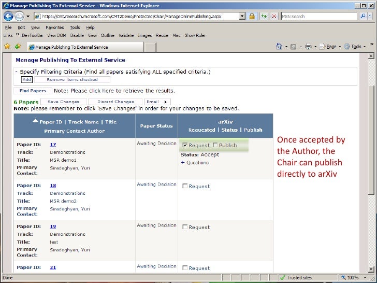The height and width of the screenshot is (283, 377).
Task: Open the Tools menu
Action: [75, 27]
